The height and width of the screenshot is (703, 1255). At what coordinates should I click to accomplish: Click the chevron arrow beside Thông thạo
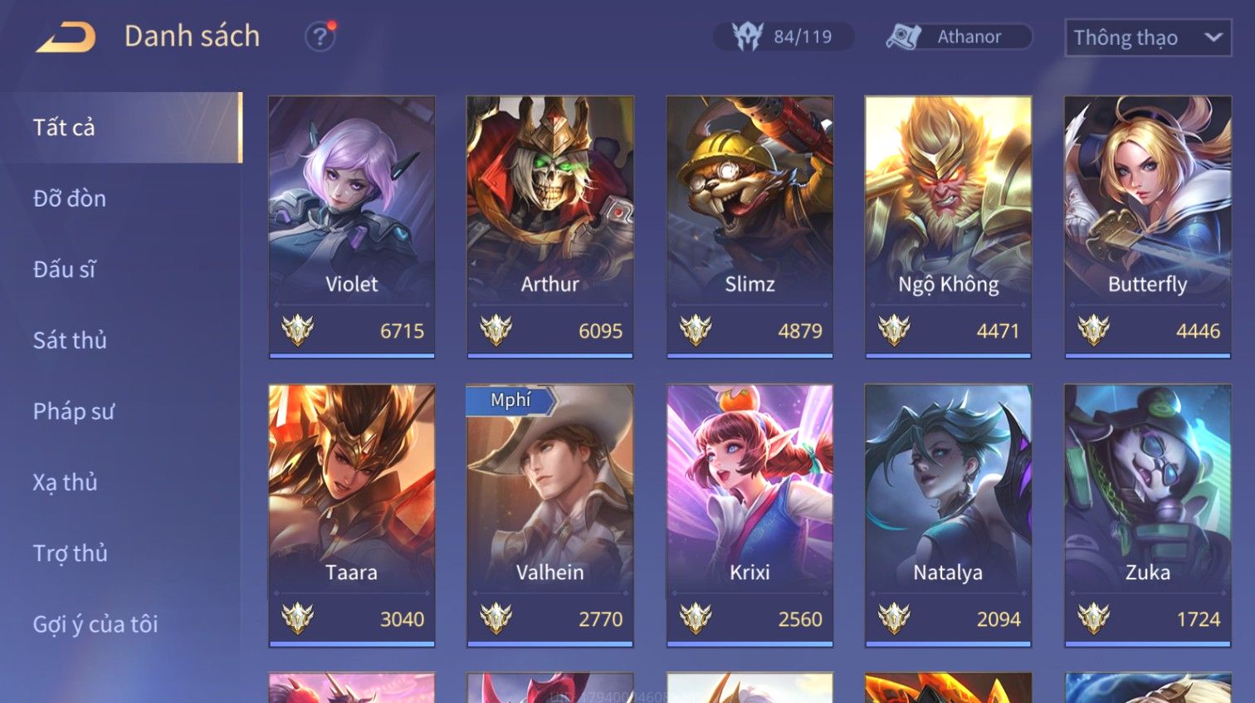tap(1213, 37)
